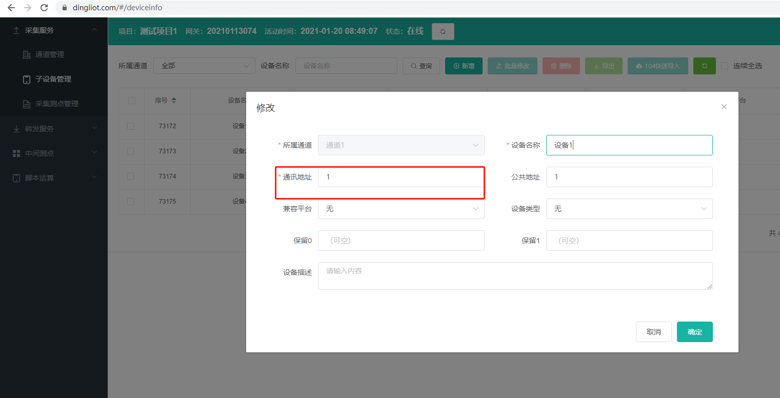The image size is (780, 398).
Task: Expand the 转发服务 sidebar section
Action: tap(54, 129)
